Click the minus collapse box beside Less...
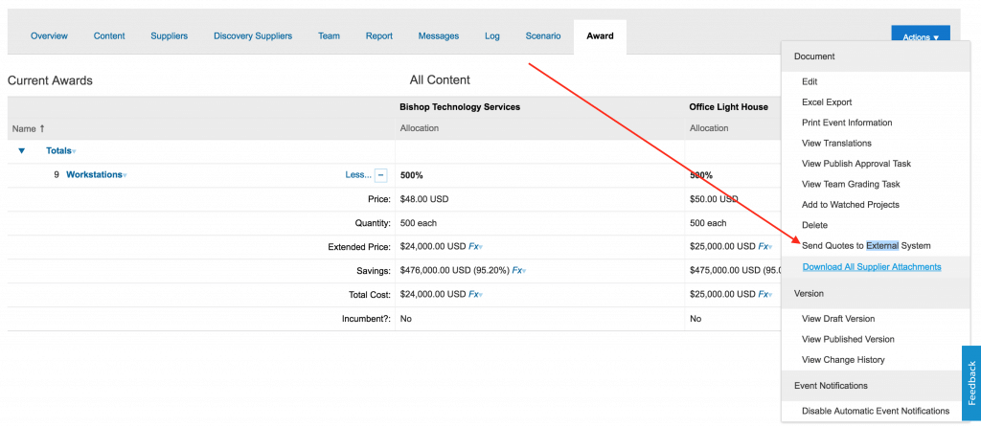 380,175
